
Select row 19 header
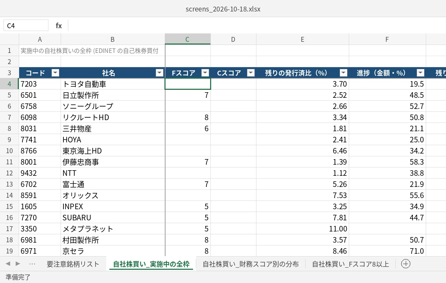[9, 251]
